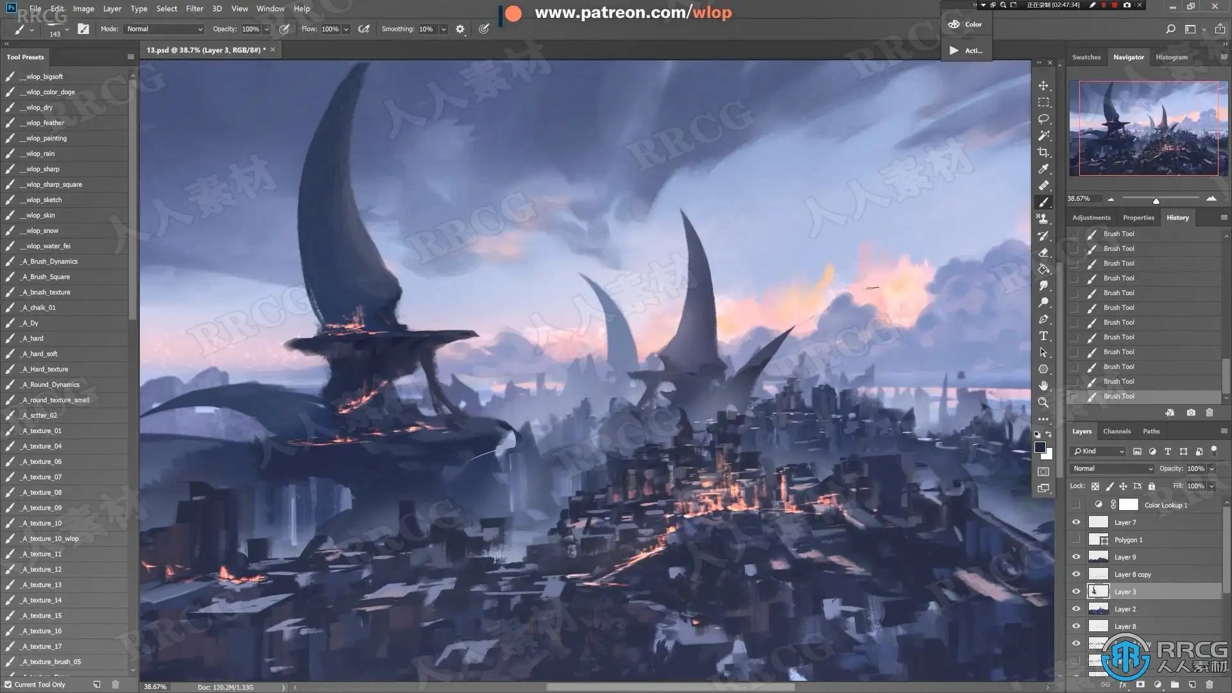Select the Lasso tool

coord(1043,119)
